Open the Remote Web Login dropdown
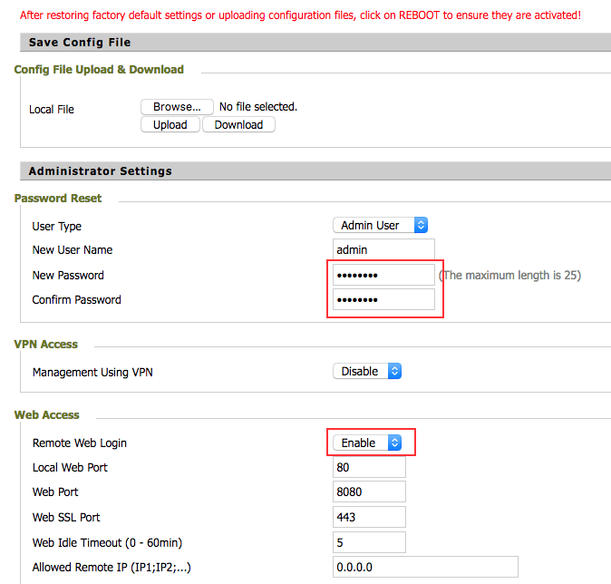Screen dimensions: 611x584 point(367,443)
